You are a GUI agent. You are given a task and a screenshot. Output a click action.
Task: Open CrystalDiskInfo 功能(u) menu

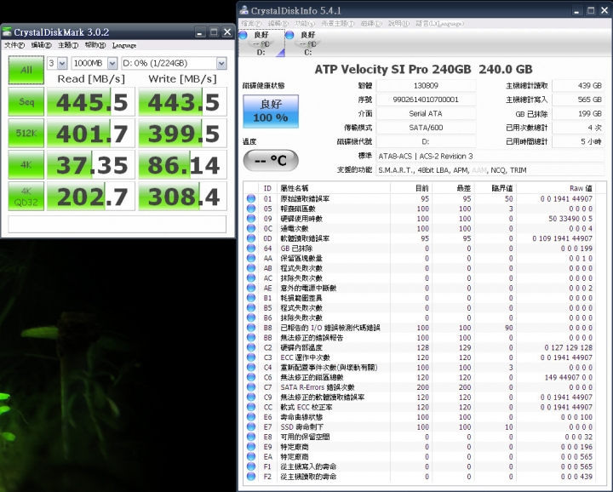[x=305, y=24]
